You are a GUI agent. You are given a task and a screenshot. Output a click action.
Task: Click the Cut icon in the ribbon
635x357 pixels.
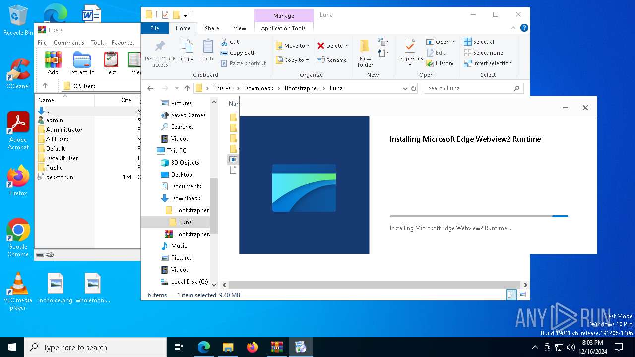click(224, 42)
